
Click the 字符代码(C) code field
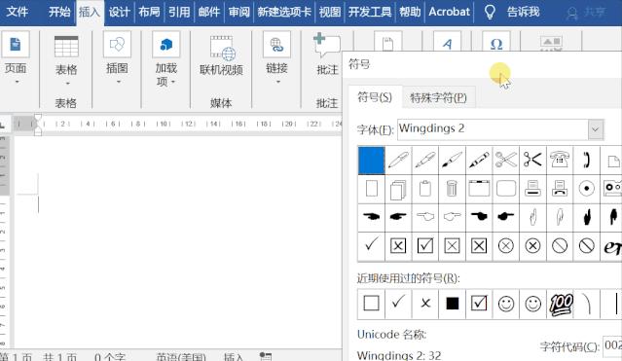(612, 346)
